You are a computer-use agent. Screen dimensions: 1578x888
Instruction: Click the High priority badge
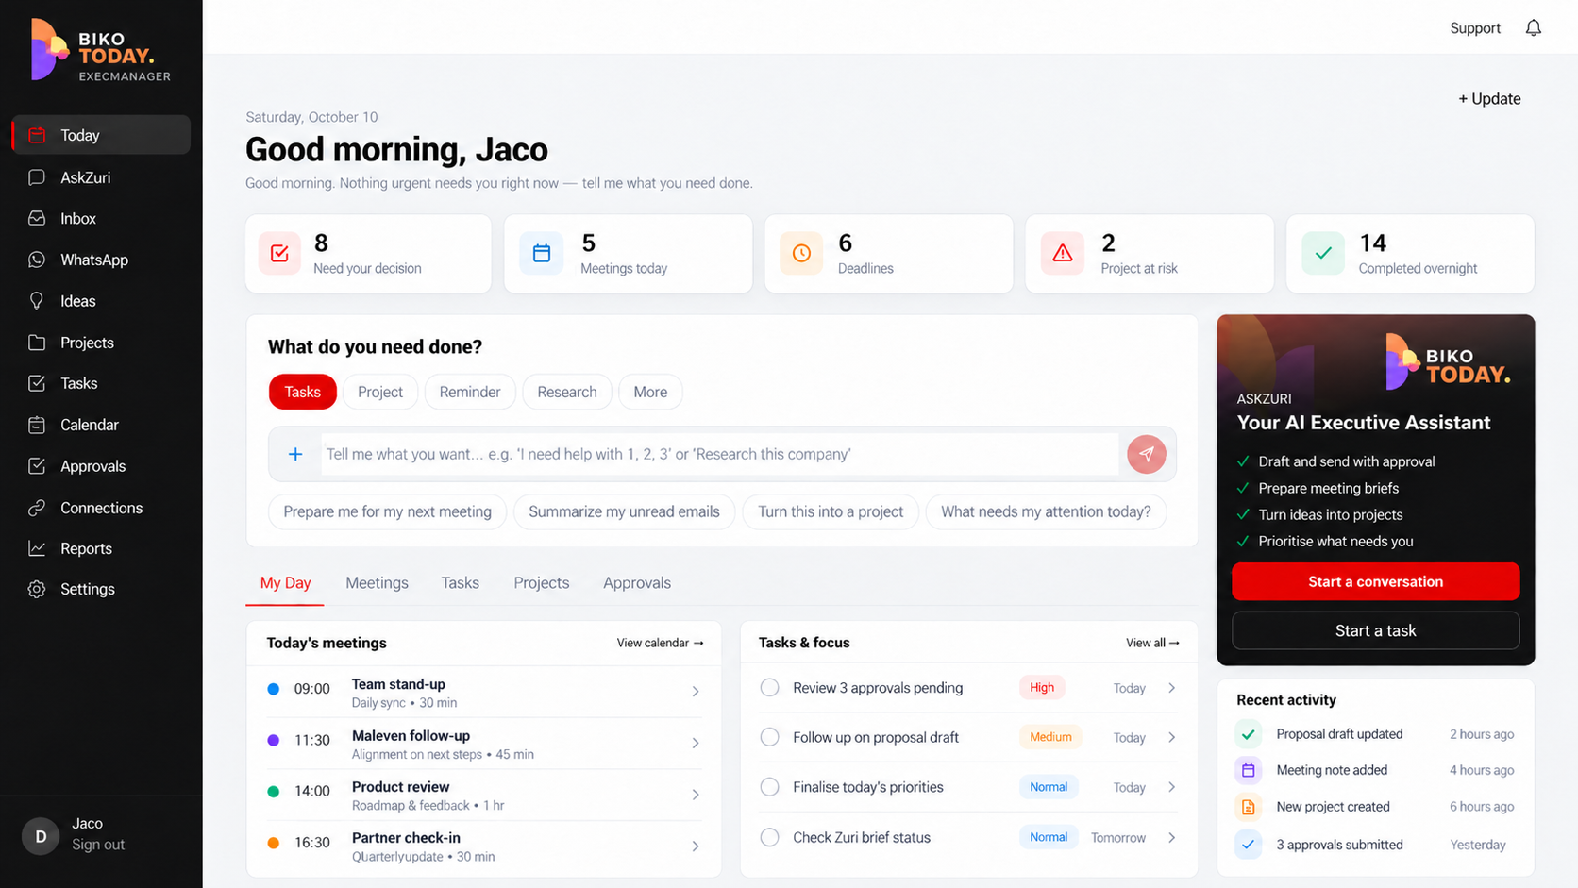(x=1042, y=688)
